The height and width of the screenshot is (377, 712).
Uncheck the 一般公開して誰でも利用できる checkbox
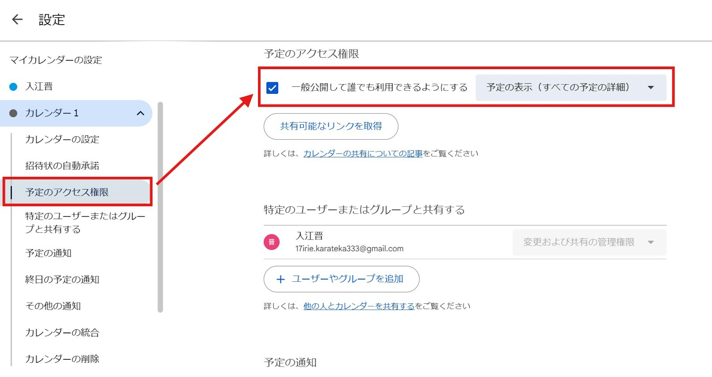tap(272, 87)
